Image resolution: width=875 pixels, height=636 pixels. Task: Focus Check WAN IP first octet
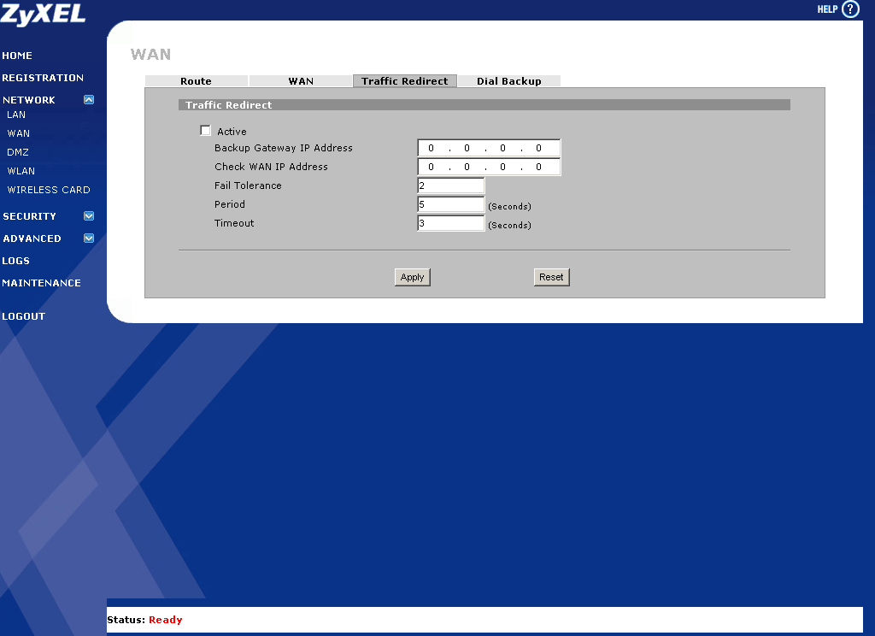431,167
